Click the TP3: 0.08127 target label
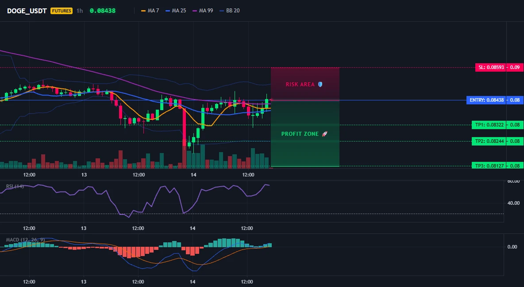Viewport: 524px width, 287px height. pos(489,166)
